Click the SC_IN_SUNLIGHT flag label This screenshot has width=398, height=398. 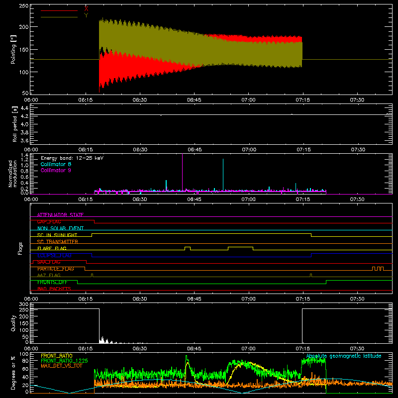tap(57, 235)
